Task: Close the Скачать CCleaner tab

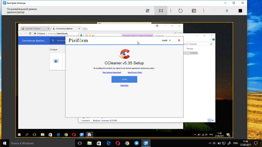Action: point(48,29)
